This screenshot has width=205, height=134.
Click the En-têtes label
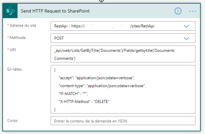pyautogui.click(x=14, y=69)
